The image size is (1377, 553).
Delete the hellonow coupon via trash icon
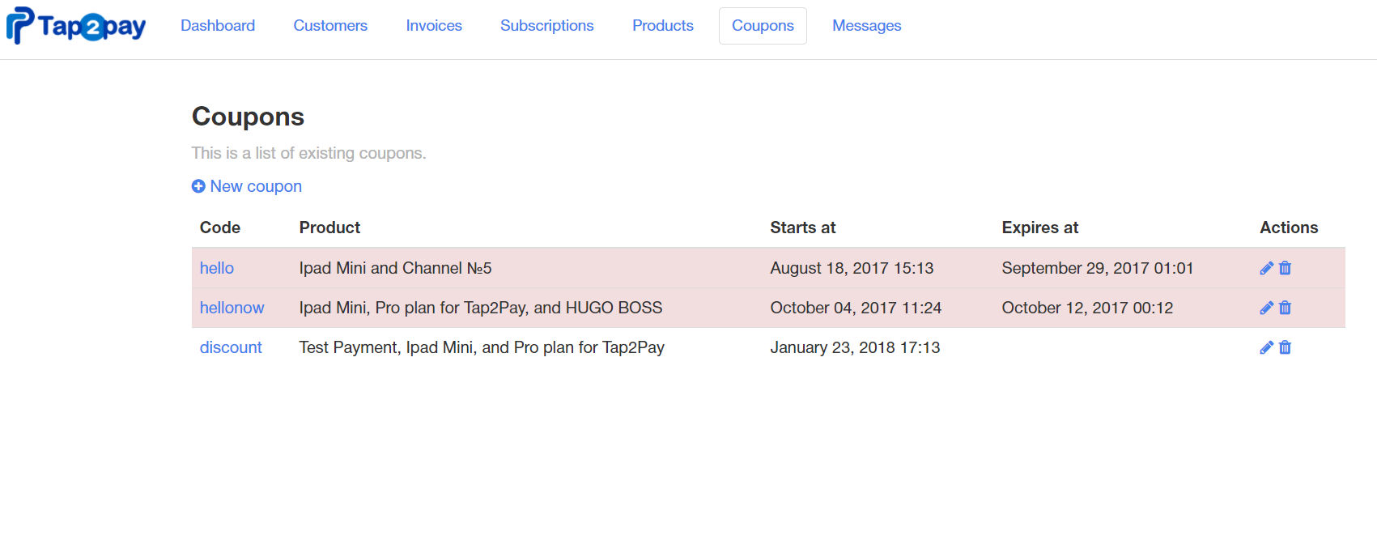point(1285,308)
